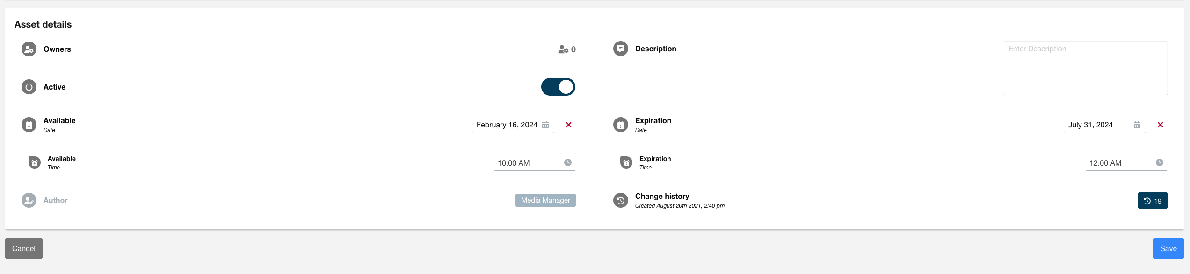Open the Expiration time clock picker

[1160, 162]
